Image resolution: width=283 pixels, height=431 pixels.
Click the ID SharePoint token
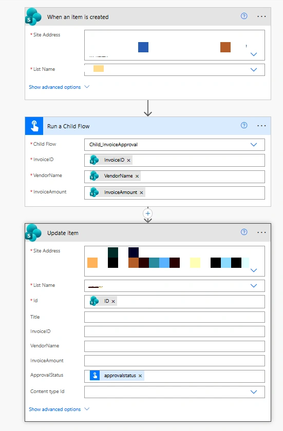(x=103, y=301)
